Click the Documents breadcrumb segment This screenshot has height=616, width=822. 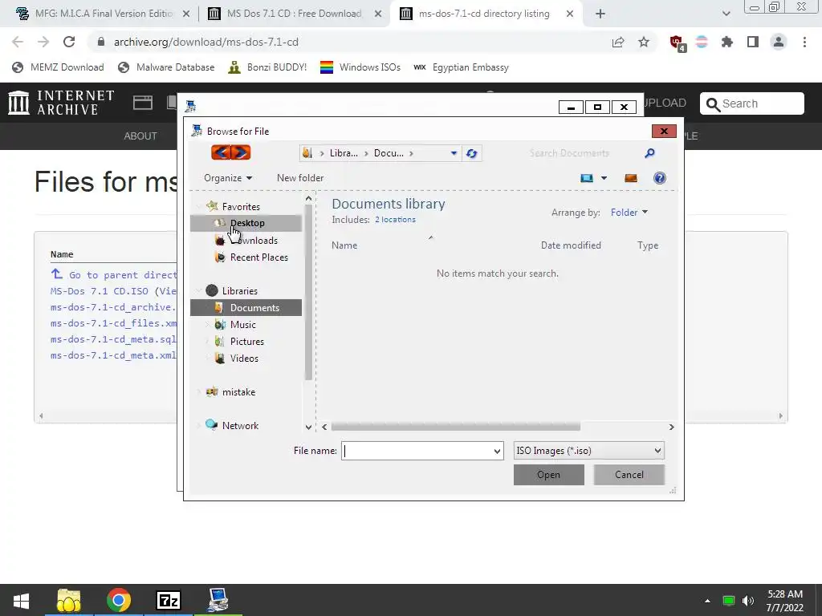(x=389, y=153)
